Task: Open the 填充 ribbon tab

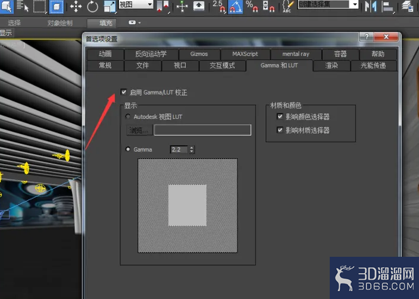Action: click(102, 23)
